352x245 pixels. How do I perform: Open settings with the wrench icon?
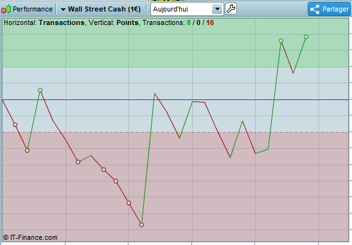pos(231,9)
